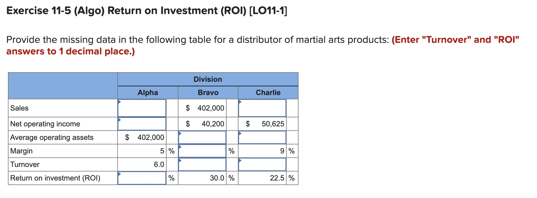Click the Average operating assets input for Bravo
Viewport: 537px width, 198px height.
click(202, 137)
